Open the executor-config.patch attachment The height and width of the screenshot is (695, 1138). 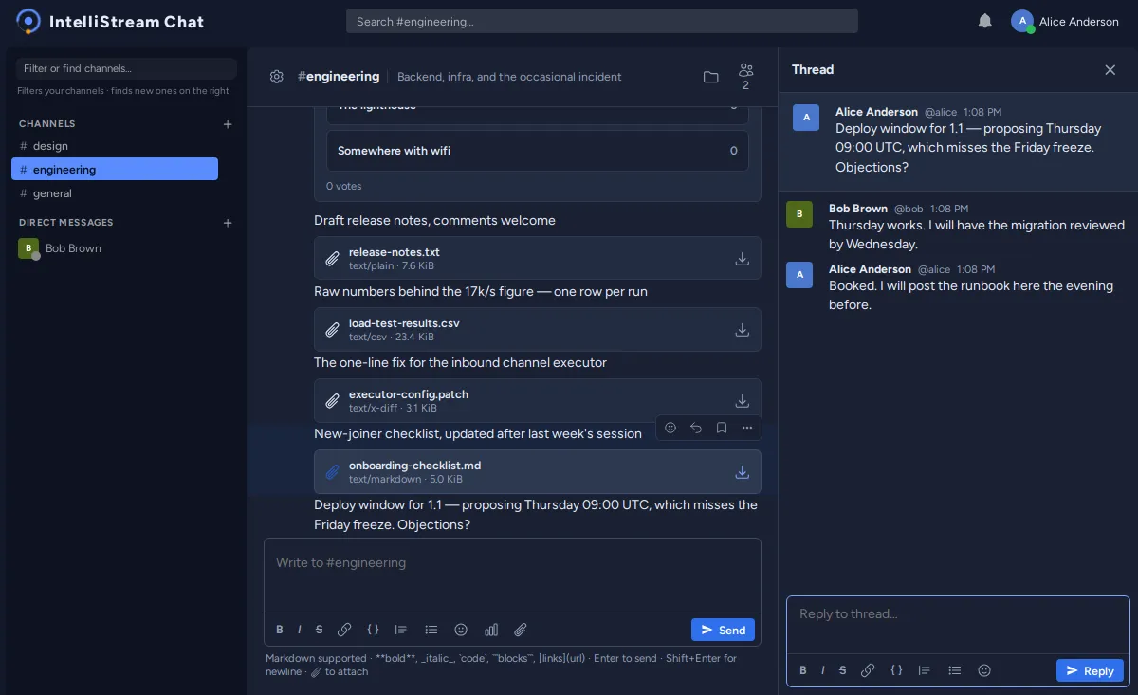[538, 400]
